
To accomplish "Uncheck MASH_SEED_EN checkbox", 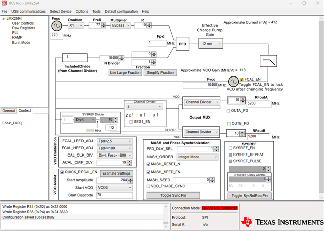I will pyautogui.click(x=148, y=172).
